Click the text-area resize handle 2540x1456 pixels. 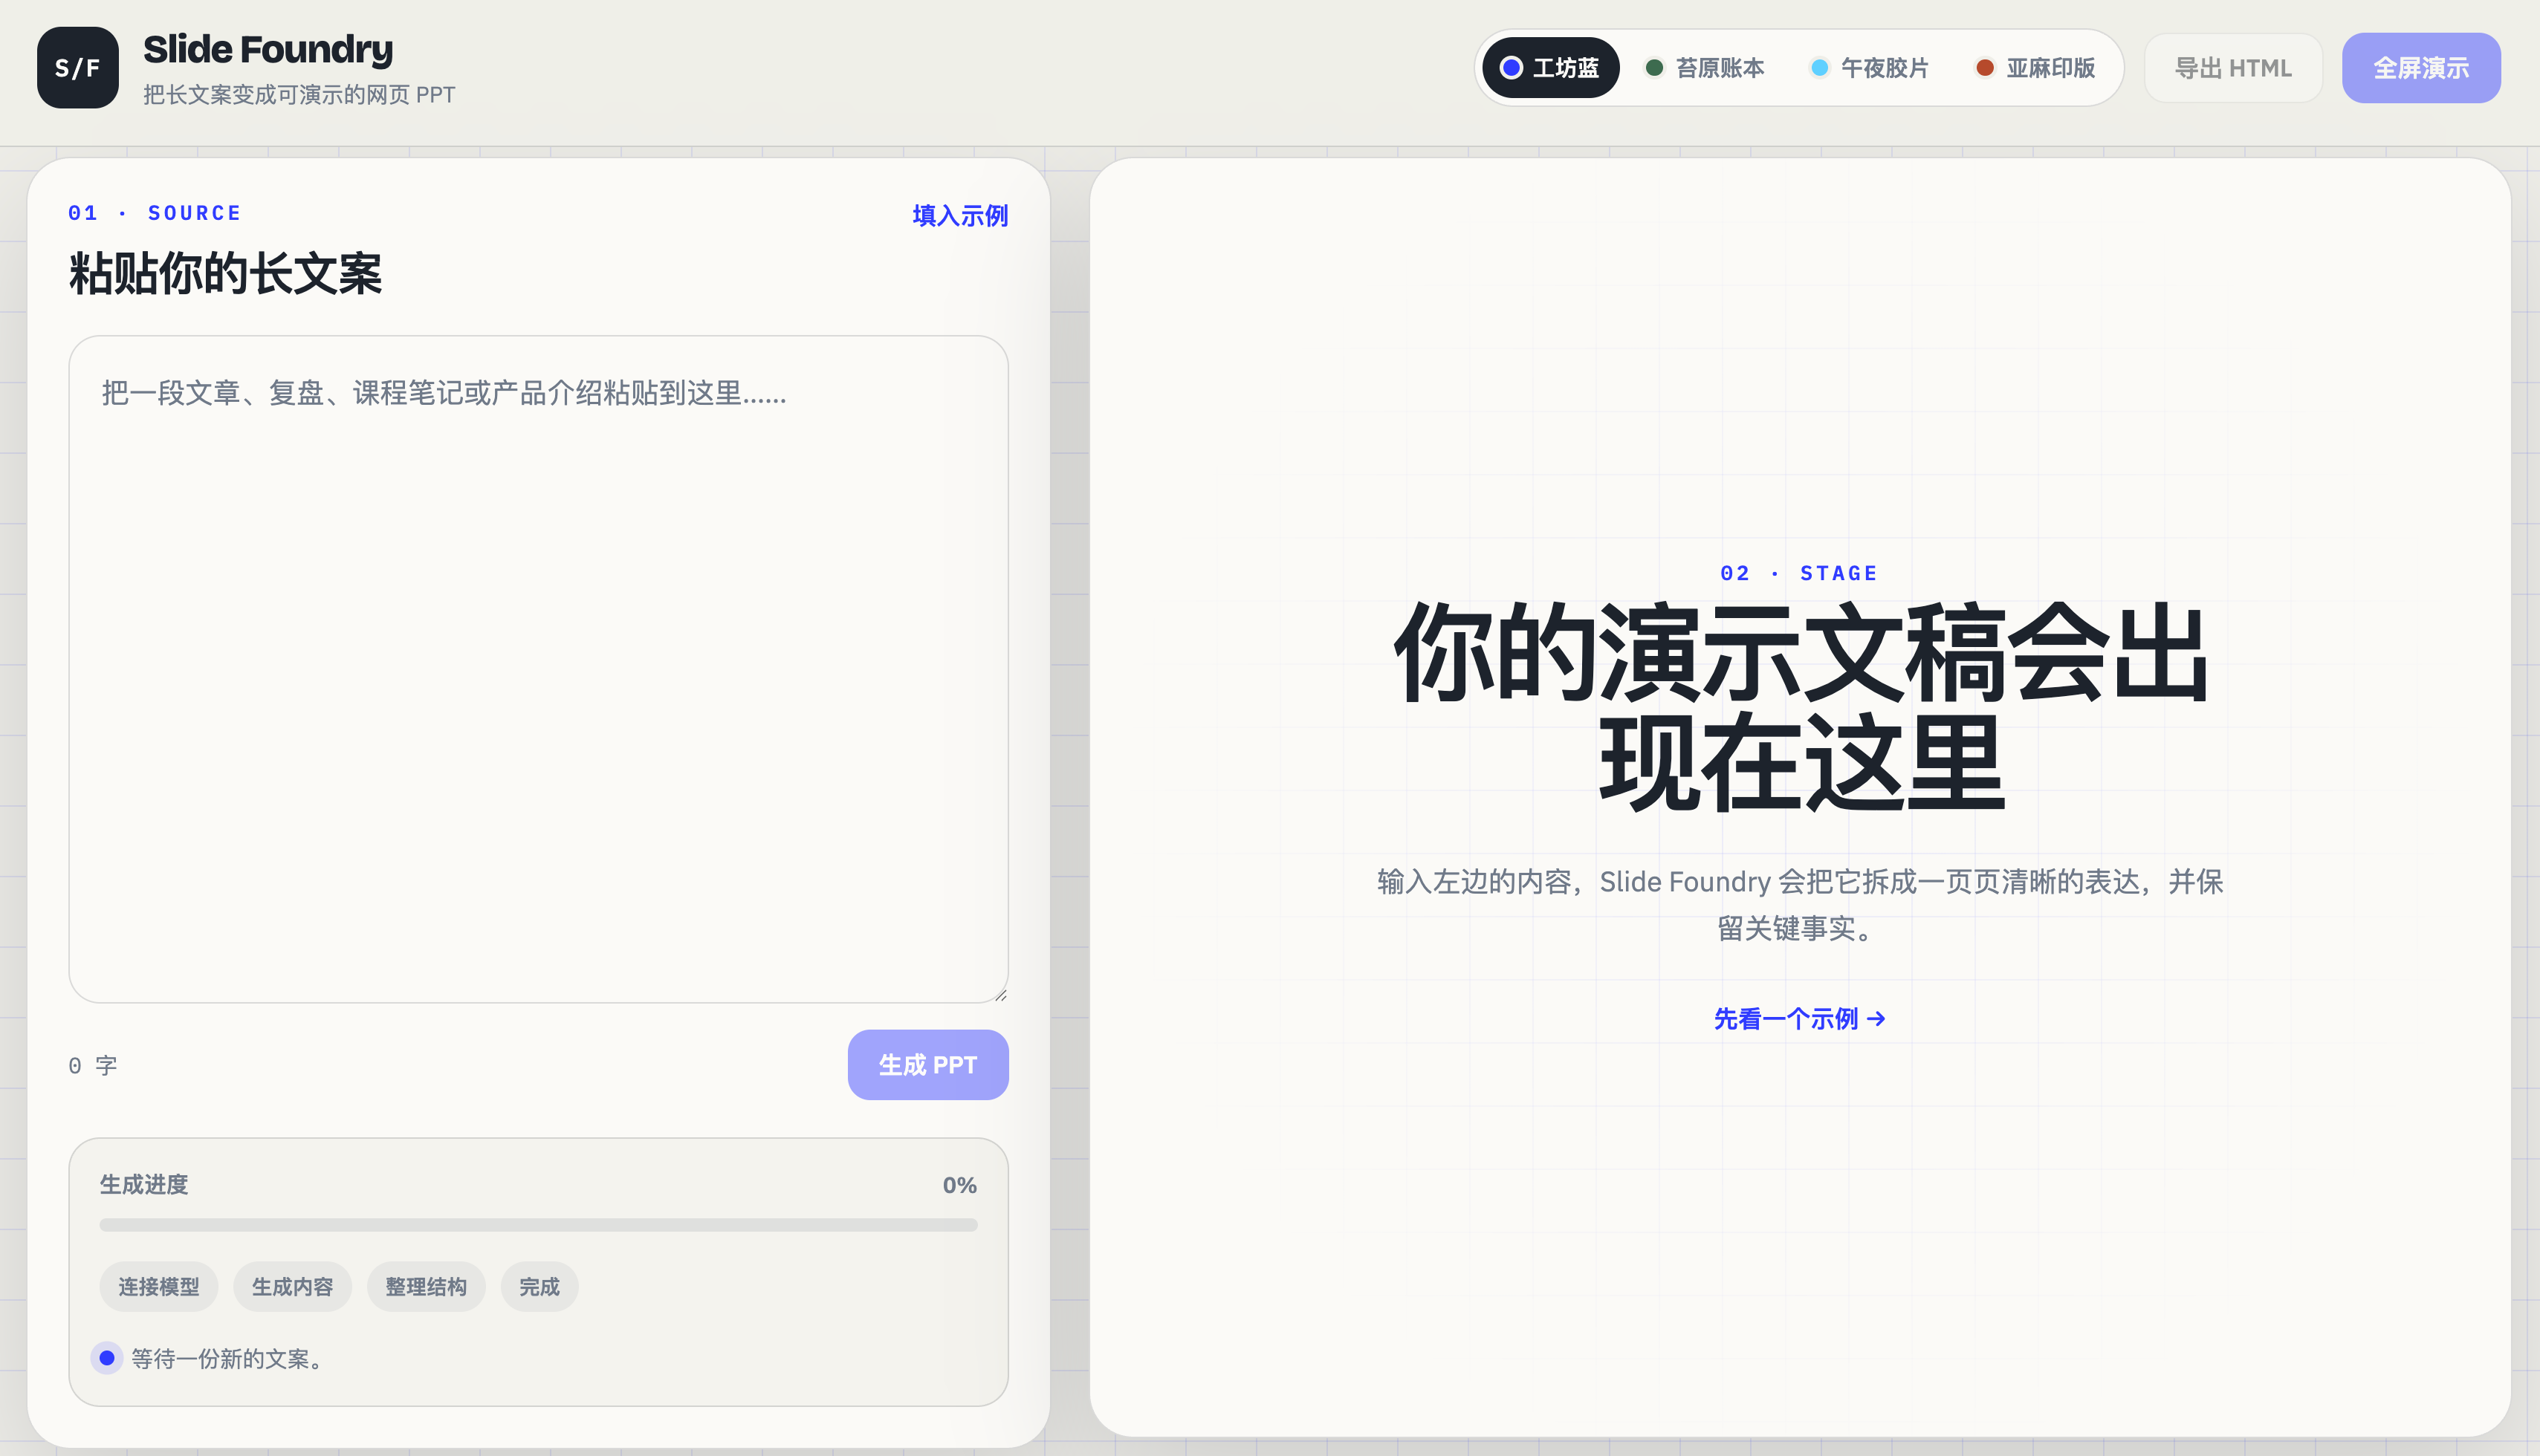click(x=1000, y=995)
